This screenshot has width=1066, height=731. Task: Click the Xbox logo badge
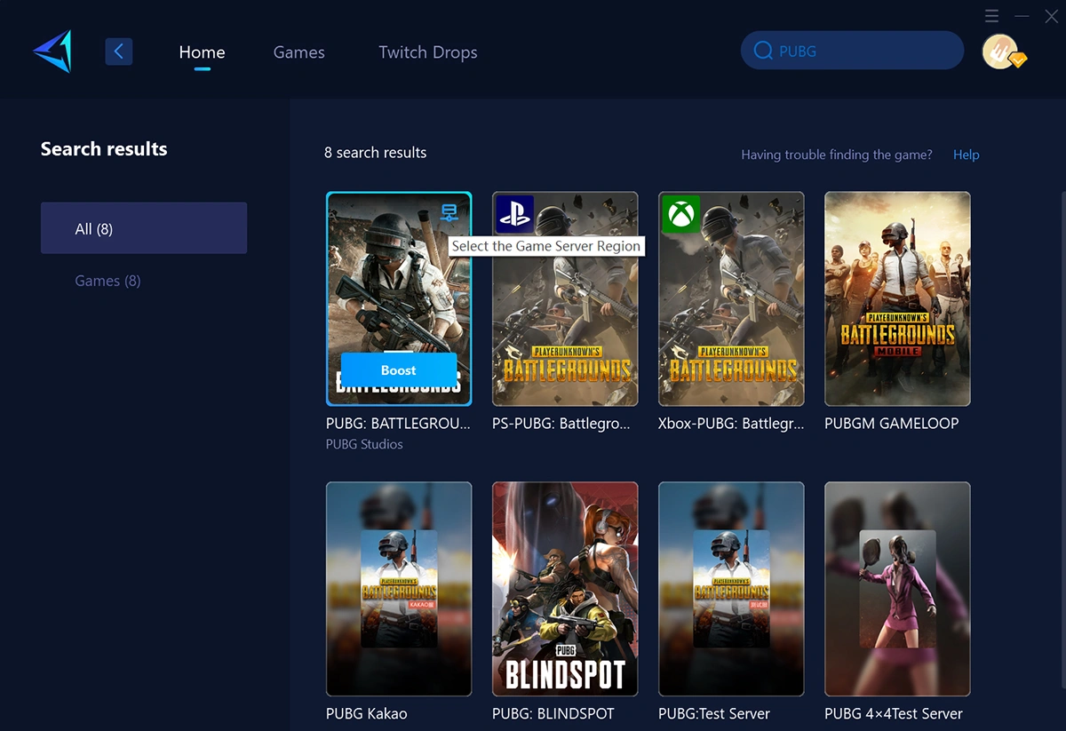pos(680,214)
